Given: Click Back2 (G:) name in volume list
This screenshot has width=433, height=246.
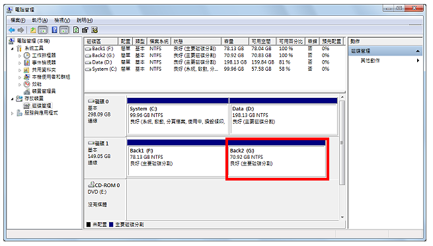Looking at the screenshot, I should pos(103,56).
